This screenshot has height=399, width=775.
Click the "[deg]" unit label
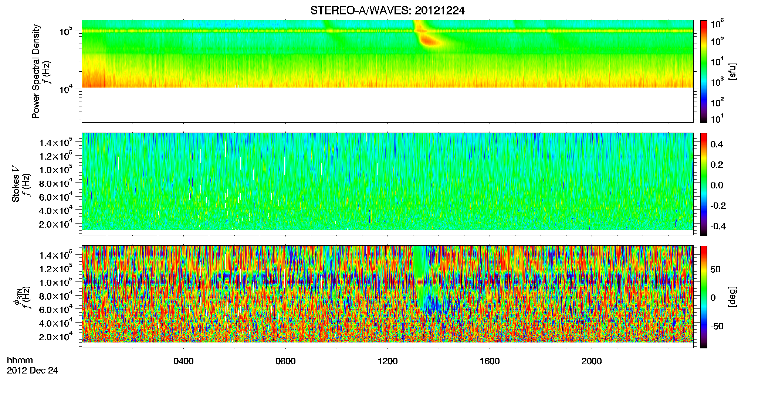[x=732, y=297]
